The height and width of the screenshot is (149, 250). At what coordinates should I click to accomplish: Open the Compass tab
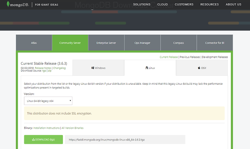tap(178, 43)
